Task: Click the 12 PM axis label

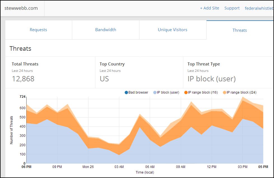Action: click(x=212, y=167)
